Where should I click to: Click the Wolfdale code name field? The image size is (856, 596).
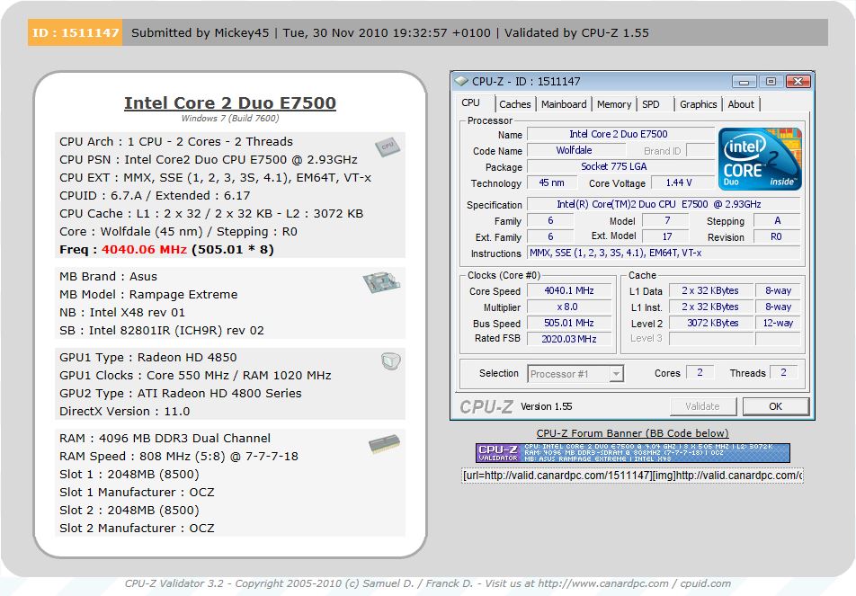click(x=576, y=150)
